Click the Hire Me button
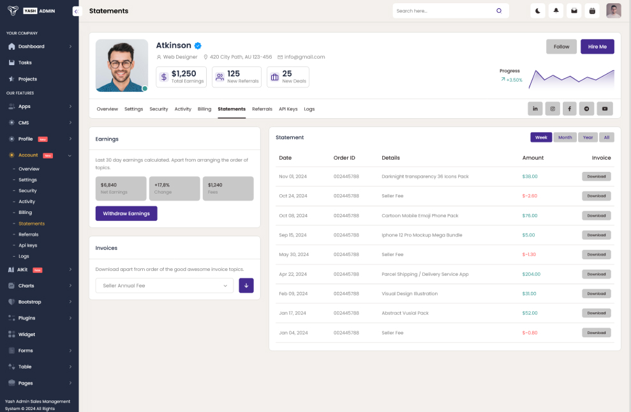Viewport: 631px width, 412px height. coord(597,47)
